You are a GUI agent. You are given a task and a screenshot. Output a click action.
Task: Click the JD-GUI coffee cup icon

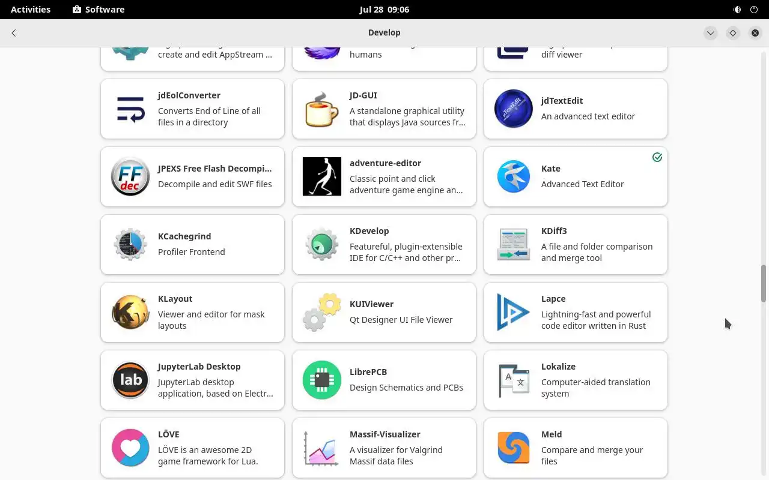pos(322,109)
